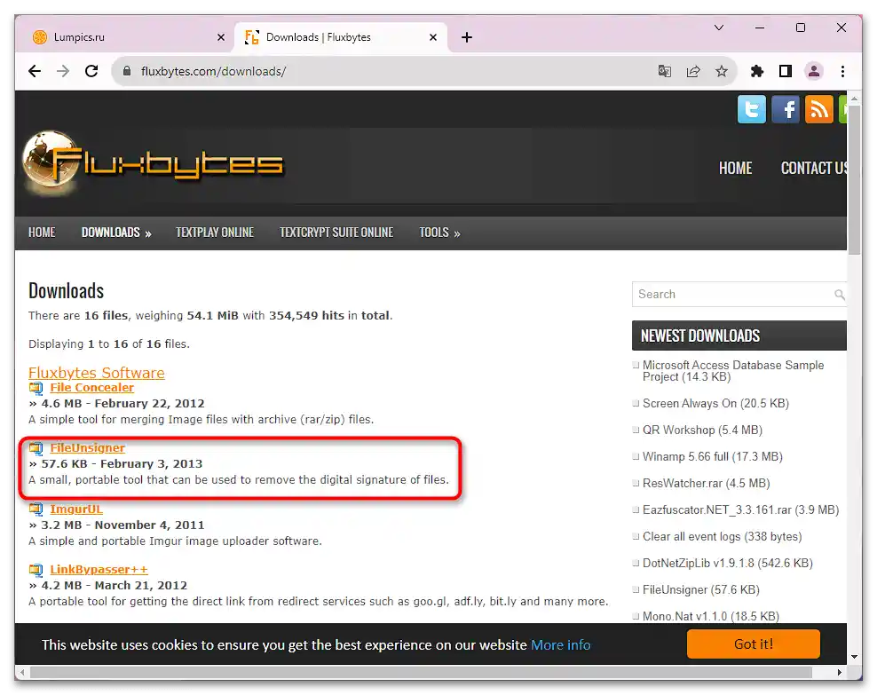Screen dimensions: 877x695
Task: Open Chrome three-dot menu
Action: point(842,71)
